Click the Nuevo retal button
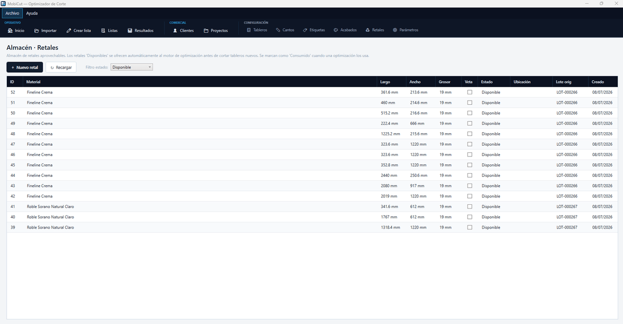 click(25, 67)
